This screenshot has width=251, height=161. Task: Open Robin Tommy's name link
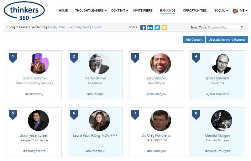click(x=34, y=78)
